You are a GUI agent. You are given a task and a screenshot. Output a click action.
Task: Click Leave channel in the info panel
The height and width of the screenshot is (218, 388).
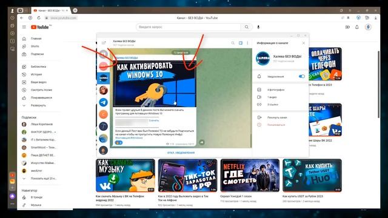tap(277, 117)
